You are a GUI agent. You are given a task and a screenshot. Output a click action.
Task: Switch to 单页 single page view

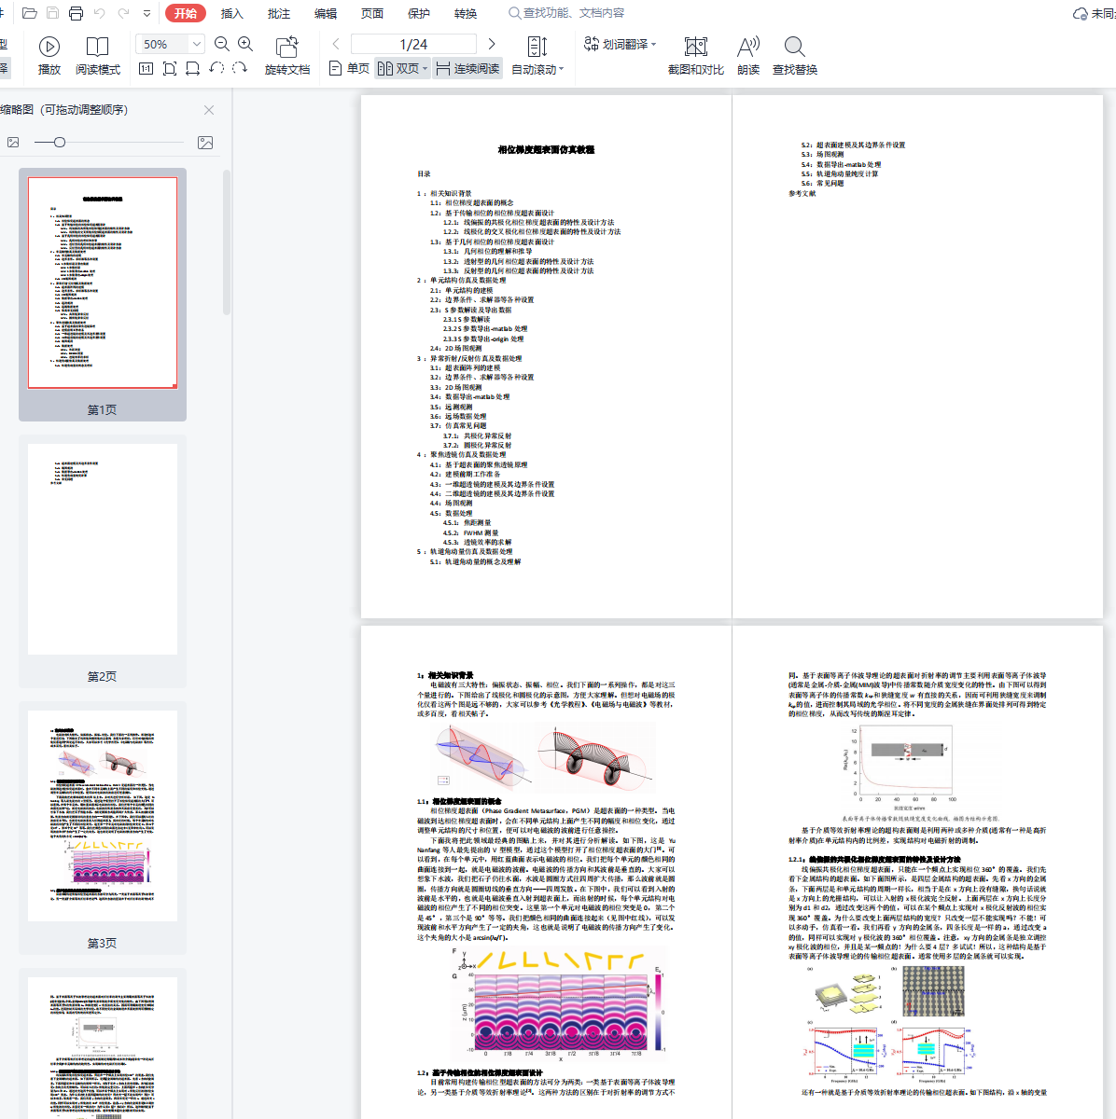point(349,68)
